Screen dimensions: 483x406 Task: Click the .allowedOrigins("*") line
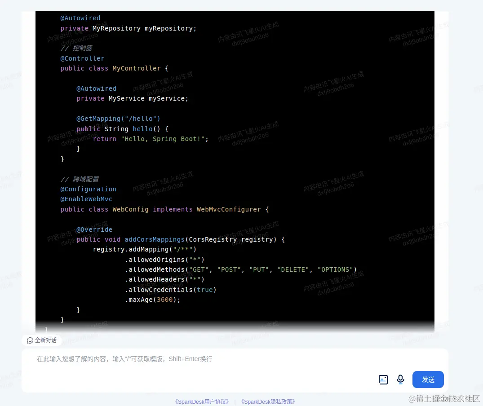coord(164,260)
